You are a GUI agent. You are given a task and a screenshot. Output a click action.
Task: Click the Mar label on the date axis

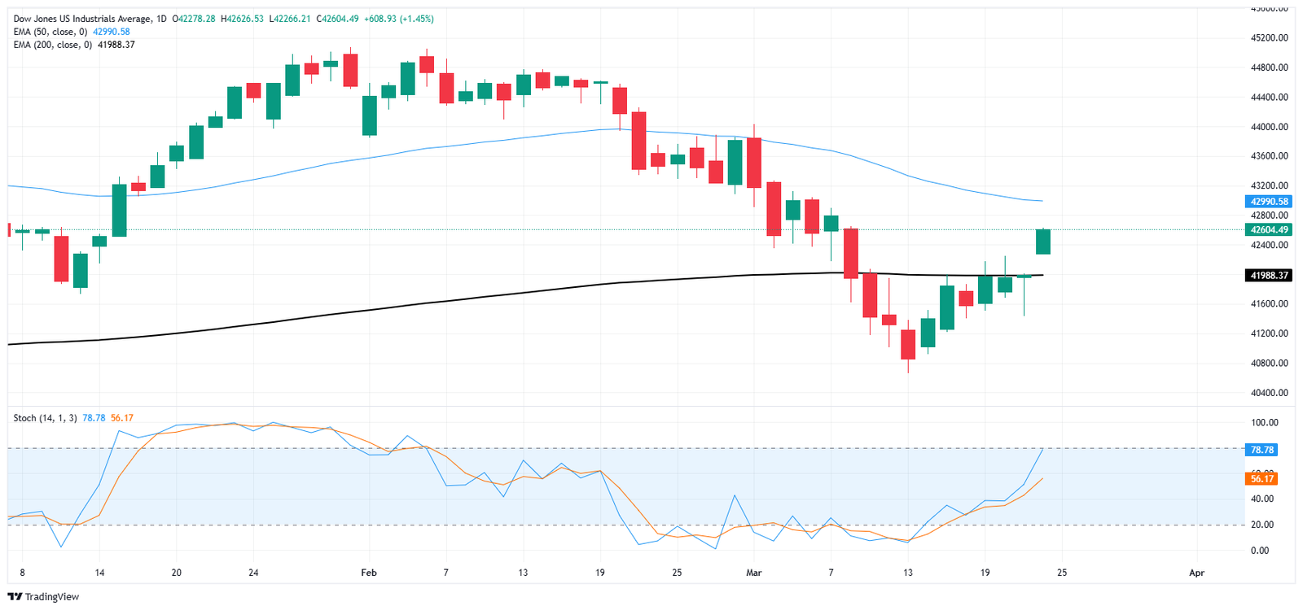(754, 573)
